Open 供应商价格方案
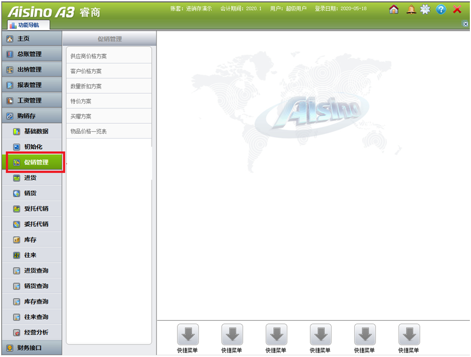The height and width of the screenshot is (357, 471). click(x=89, y=56)
